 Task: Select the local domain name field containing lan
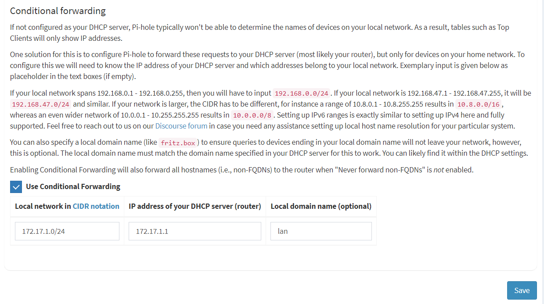tap(321, 231)
